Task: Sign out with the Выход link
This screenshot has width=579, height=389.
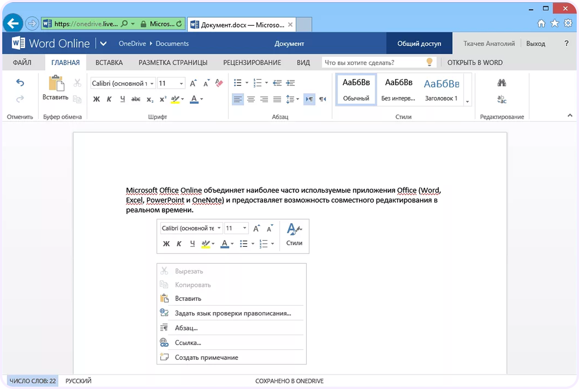Action: (536, 44)
